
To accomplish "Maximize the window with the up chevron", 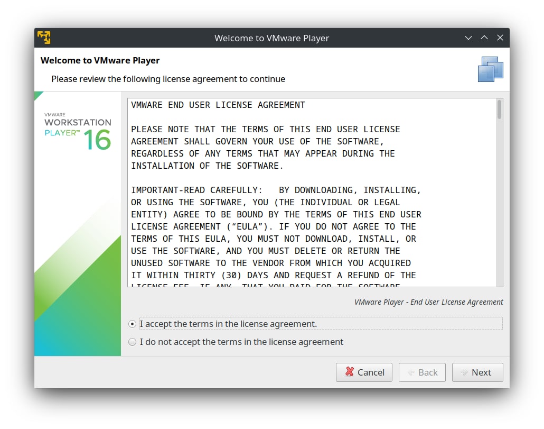I will click(x=484, y=38).
